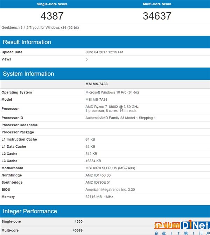Image resolution: width=210 pixels, height=235 pixels.
Task: Click the Processor row label
Action: [x=10, y=109]
